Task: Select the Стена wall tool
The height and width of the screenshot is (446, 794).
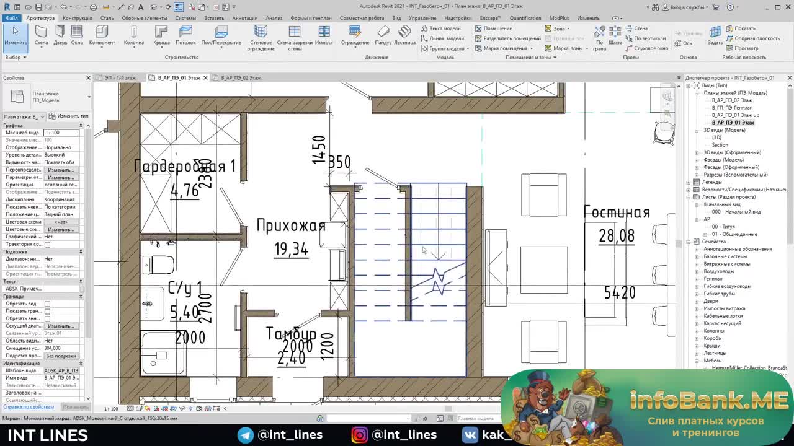Action: coord(41,35)
